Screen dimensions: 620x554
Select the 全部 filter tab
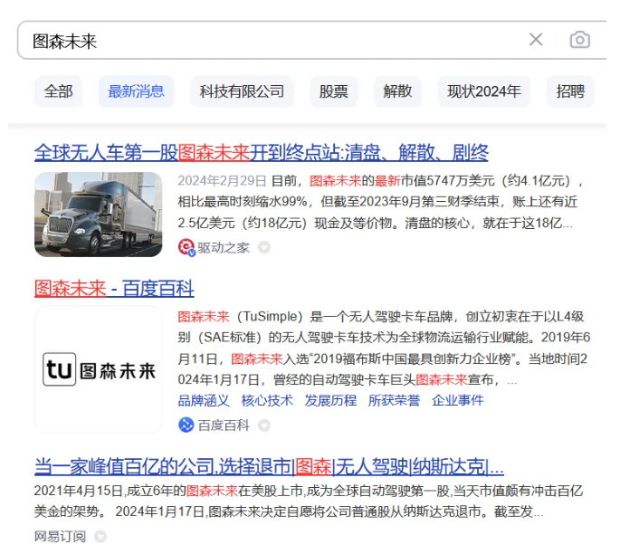coord(58,91)
